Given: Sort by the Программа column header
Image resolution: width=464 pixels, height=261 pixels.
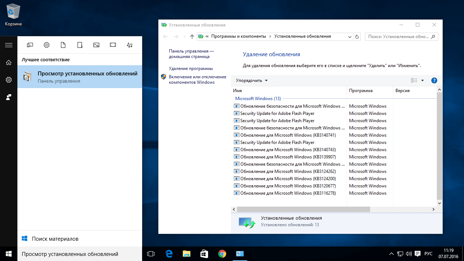Looking at the screenshot, I should 361,91.
